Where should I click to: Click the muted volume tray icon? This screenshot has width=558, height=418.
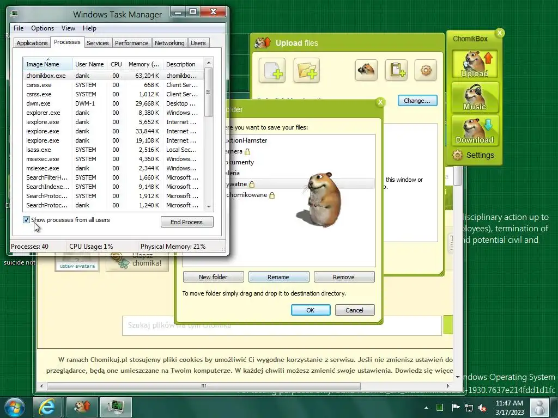point(483,408)
